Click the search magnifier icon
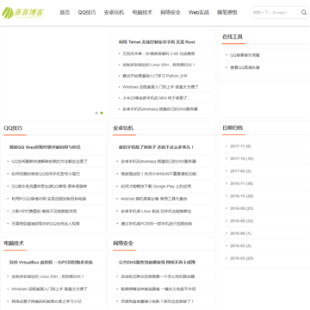 coord(304,12)
